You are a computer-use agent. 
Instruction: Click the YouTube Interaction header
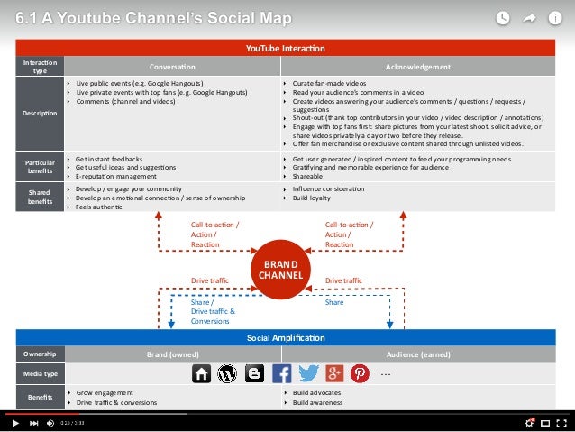click(x=286, y=48)
